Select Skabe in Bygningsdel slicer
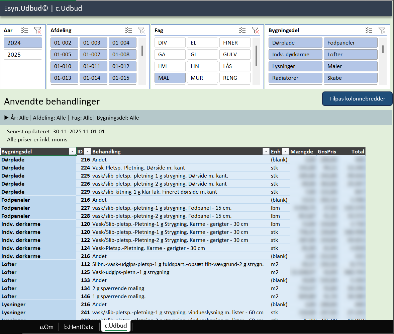 point(351,78)
